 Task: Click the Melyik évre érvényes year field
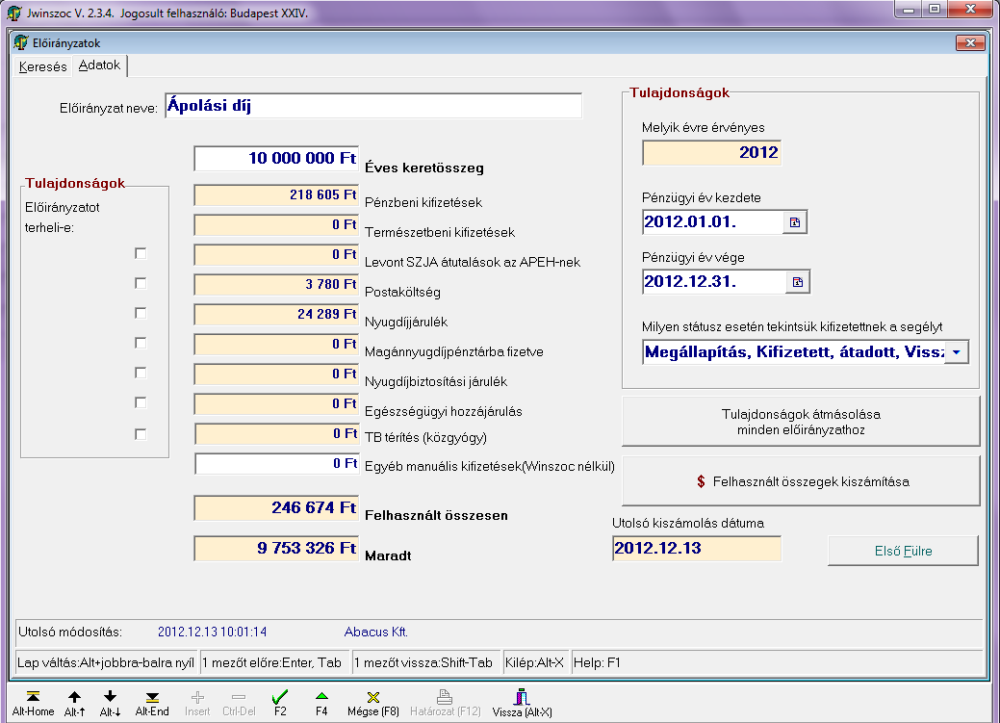coord(711,153)
